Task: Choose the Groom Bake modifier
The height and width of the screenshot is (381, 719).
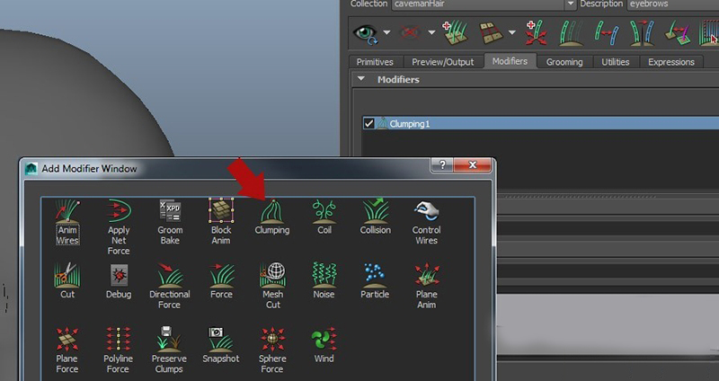Action: [170, 222]
